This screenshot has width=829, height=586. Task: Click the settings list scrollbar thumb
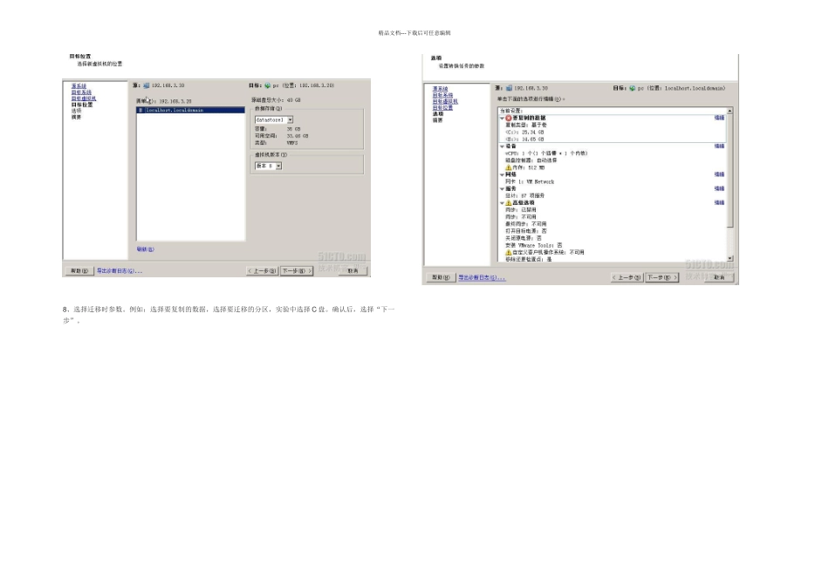click(730, 171)
